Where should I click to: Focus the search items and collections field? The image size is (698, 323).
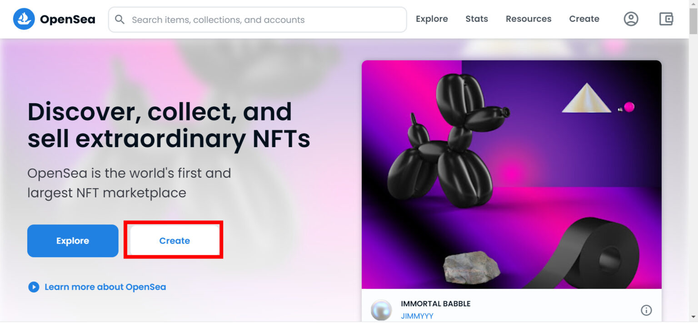pyautogui.click(x=264, y=20)
